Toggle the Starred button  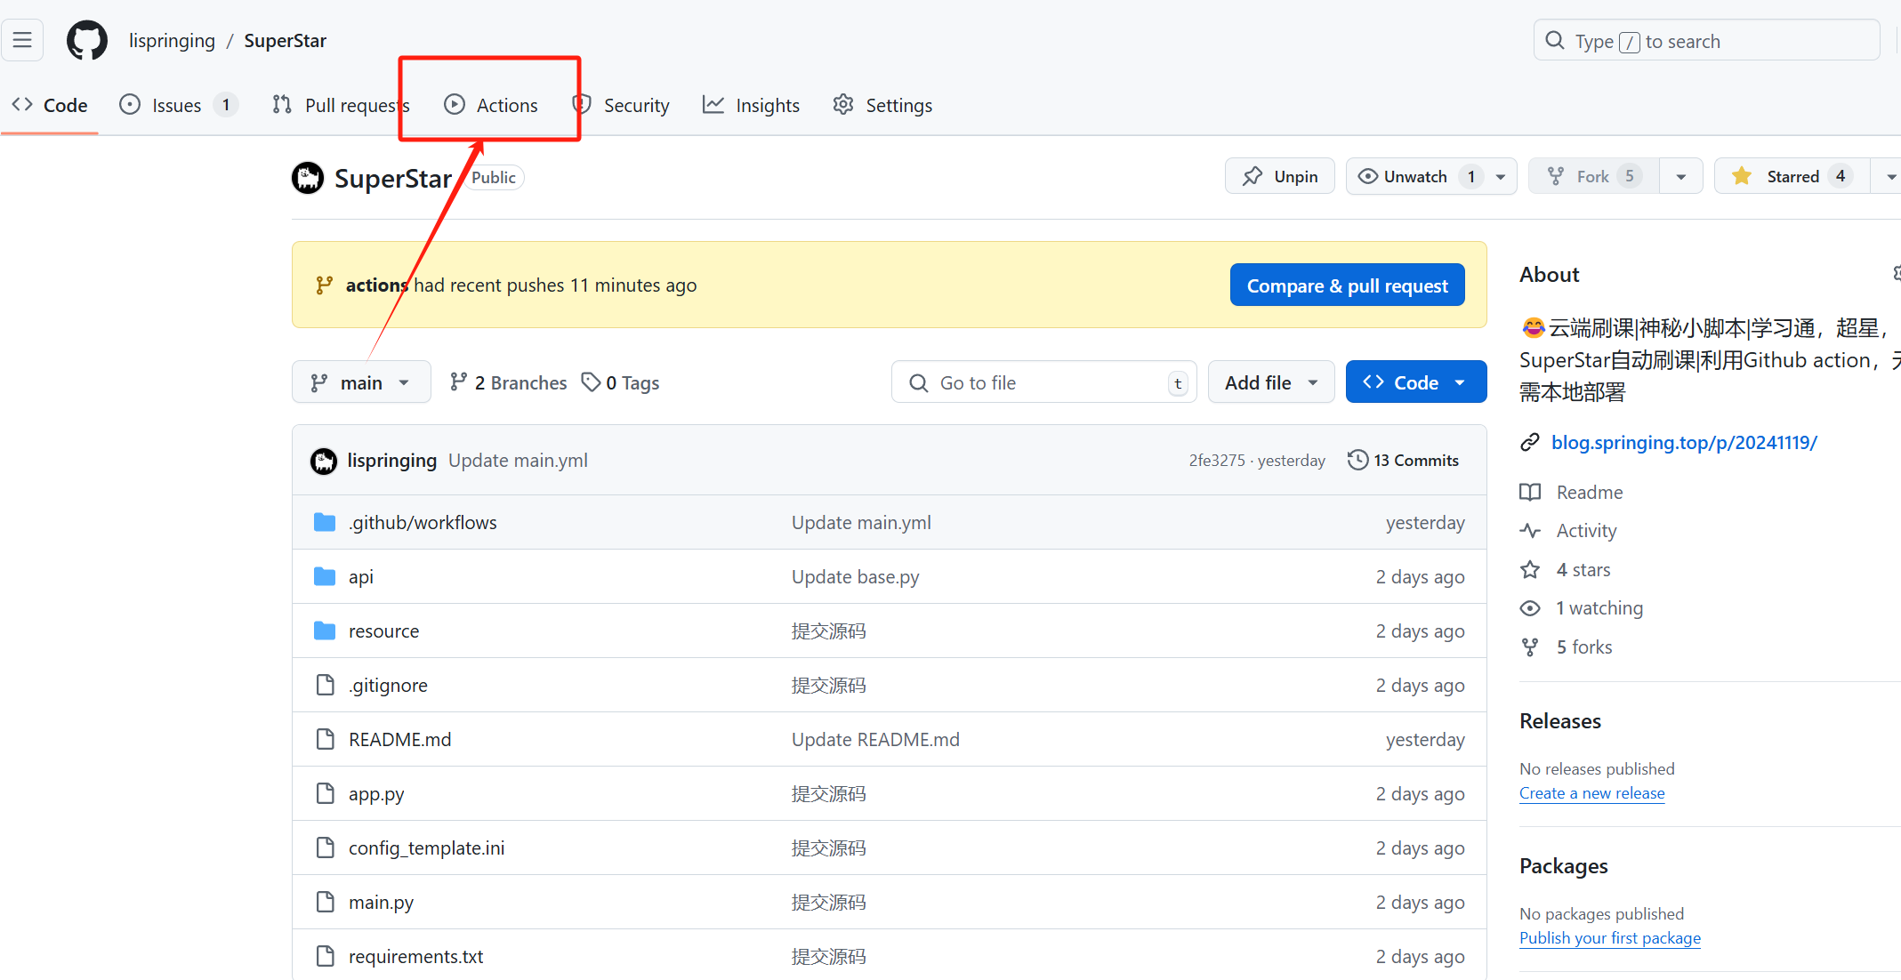[x=1792, y=176]
